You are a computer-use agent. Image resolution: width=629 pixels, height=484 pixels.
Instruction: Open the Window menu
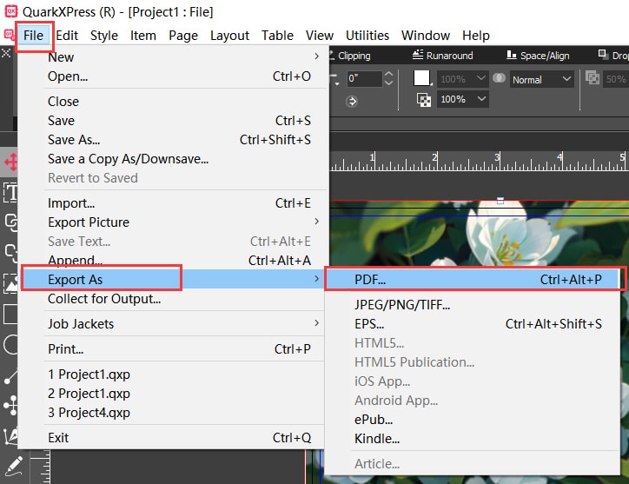point(425,36)
